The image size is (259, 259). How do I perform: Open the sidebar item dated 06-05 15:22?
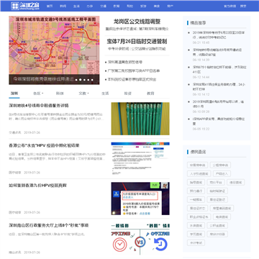pyautogui.click(x=219, y=122)
